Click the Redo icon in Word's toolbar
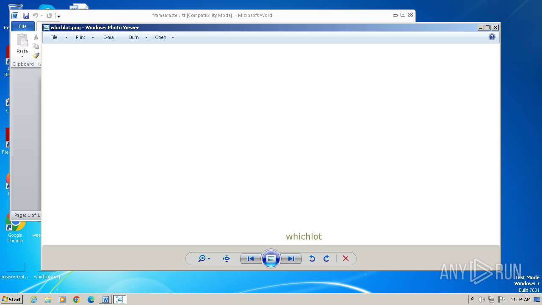The width and height of the screenshot is (542, 305). click(49, 16)
